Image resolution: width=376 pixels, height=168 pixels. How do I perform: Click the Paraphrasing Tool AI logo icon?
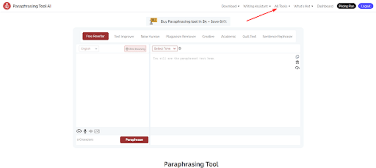[6, 6]
